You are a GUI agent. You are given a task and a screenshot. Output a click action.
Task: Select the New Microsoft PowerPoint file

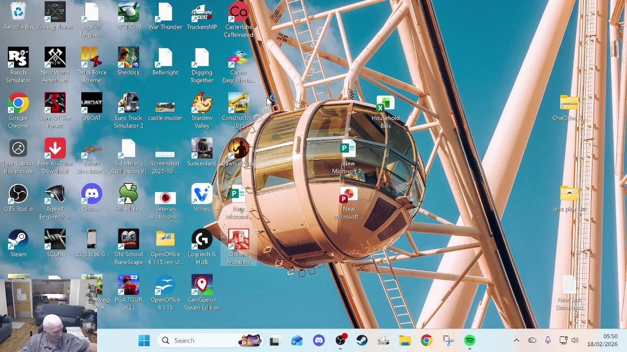[x=349, y=203]
